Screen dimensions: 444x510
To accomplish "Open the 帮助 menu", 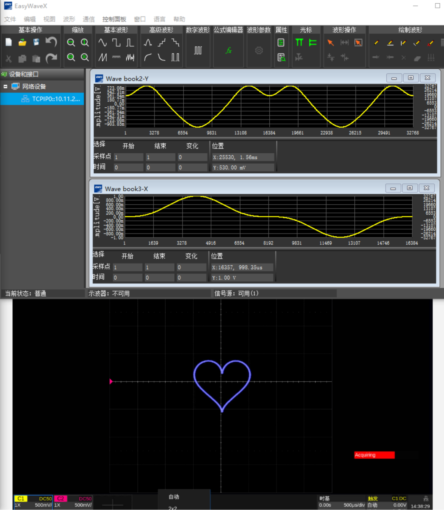I will pyautogui.click(x=179, y=19).
